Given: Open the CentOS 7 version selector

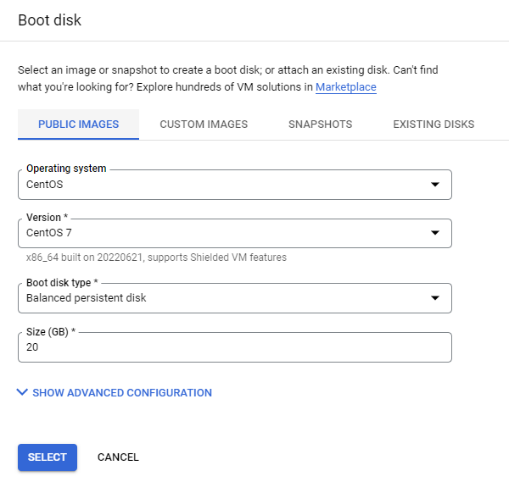Looking at the screenshot, I should click(x=235, y=233).
